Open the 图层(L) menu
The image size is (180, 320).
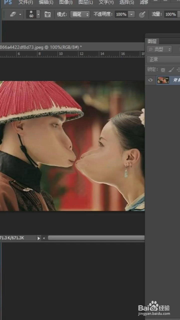coord(85,2)
